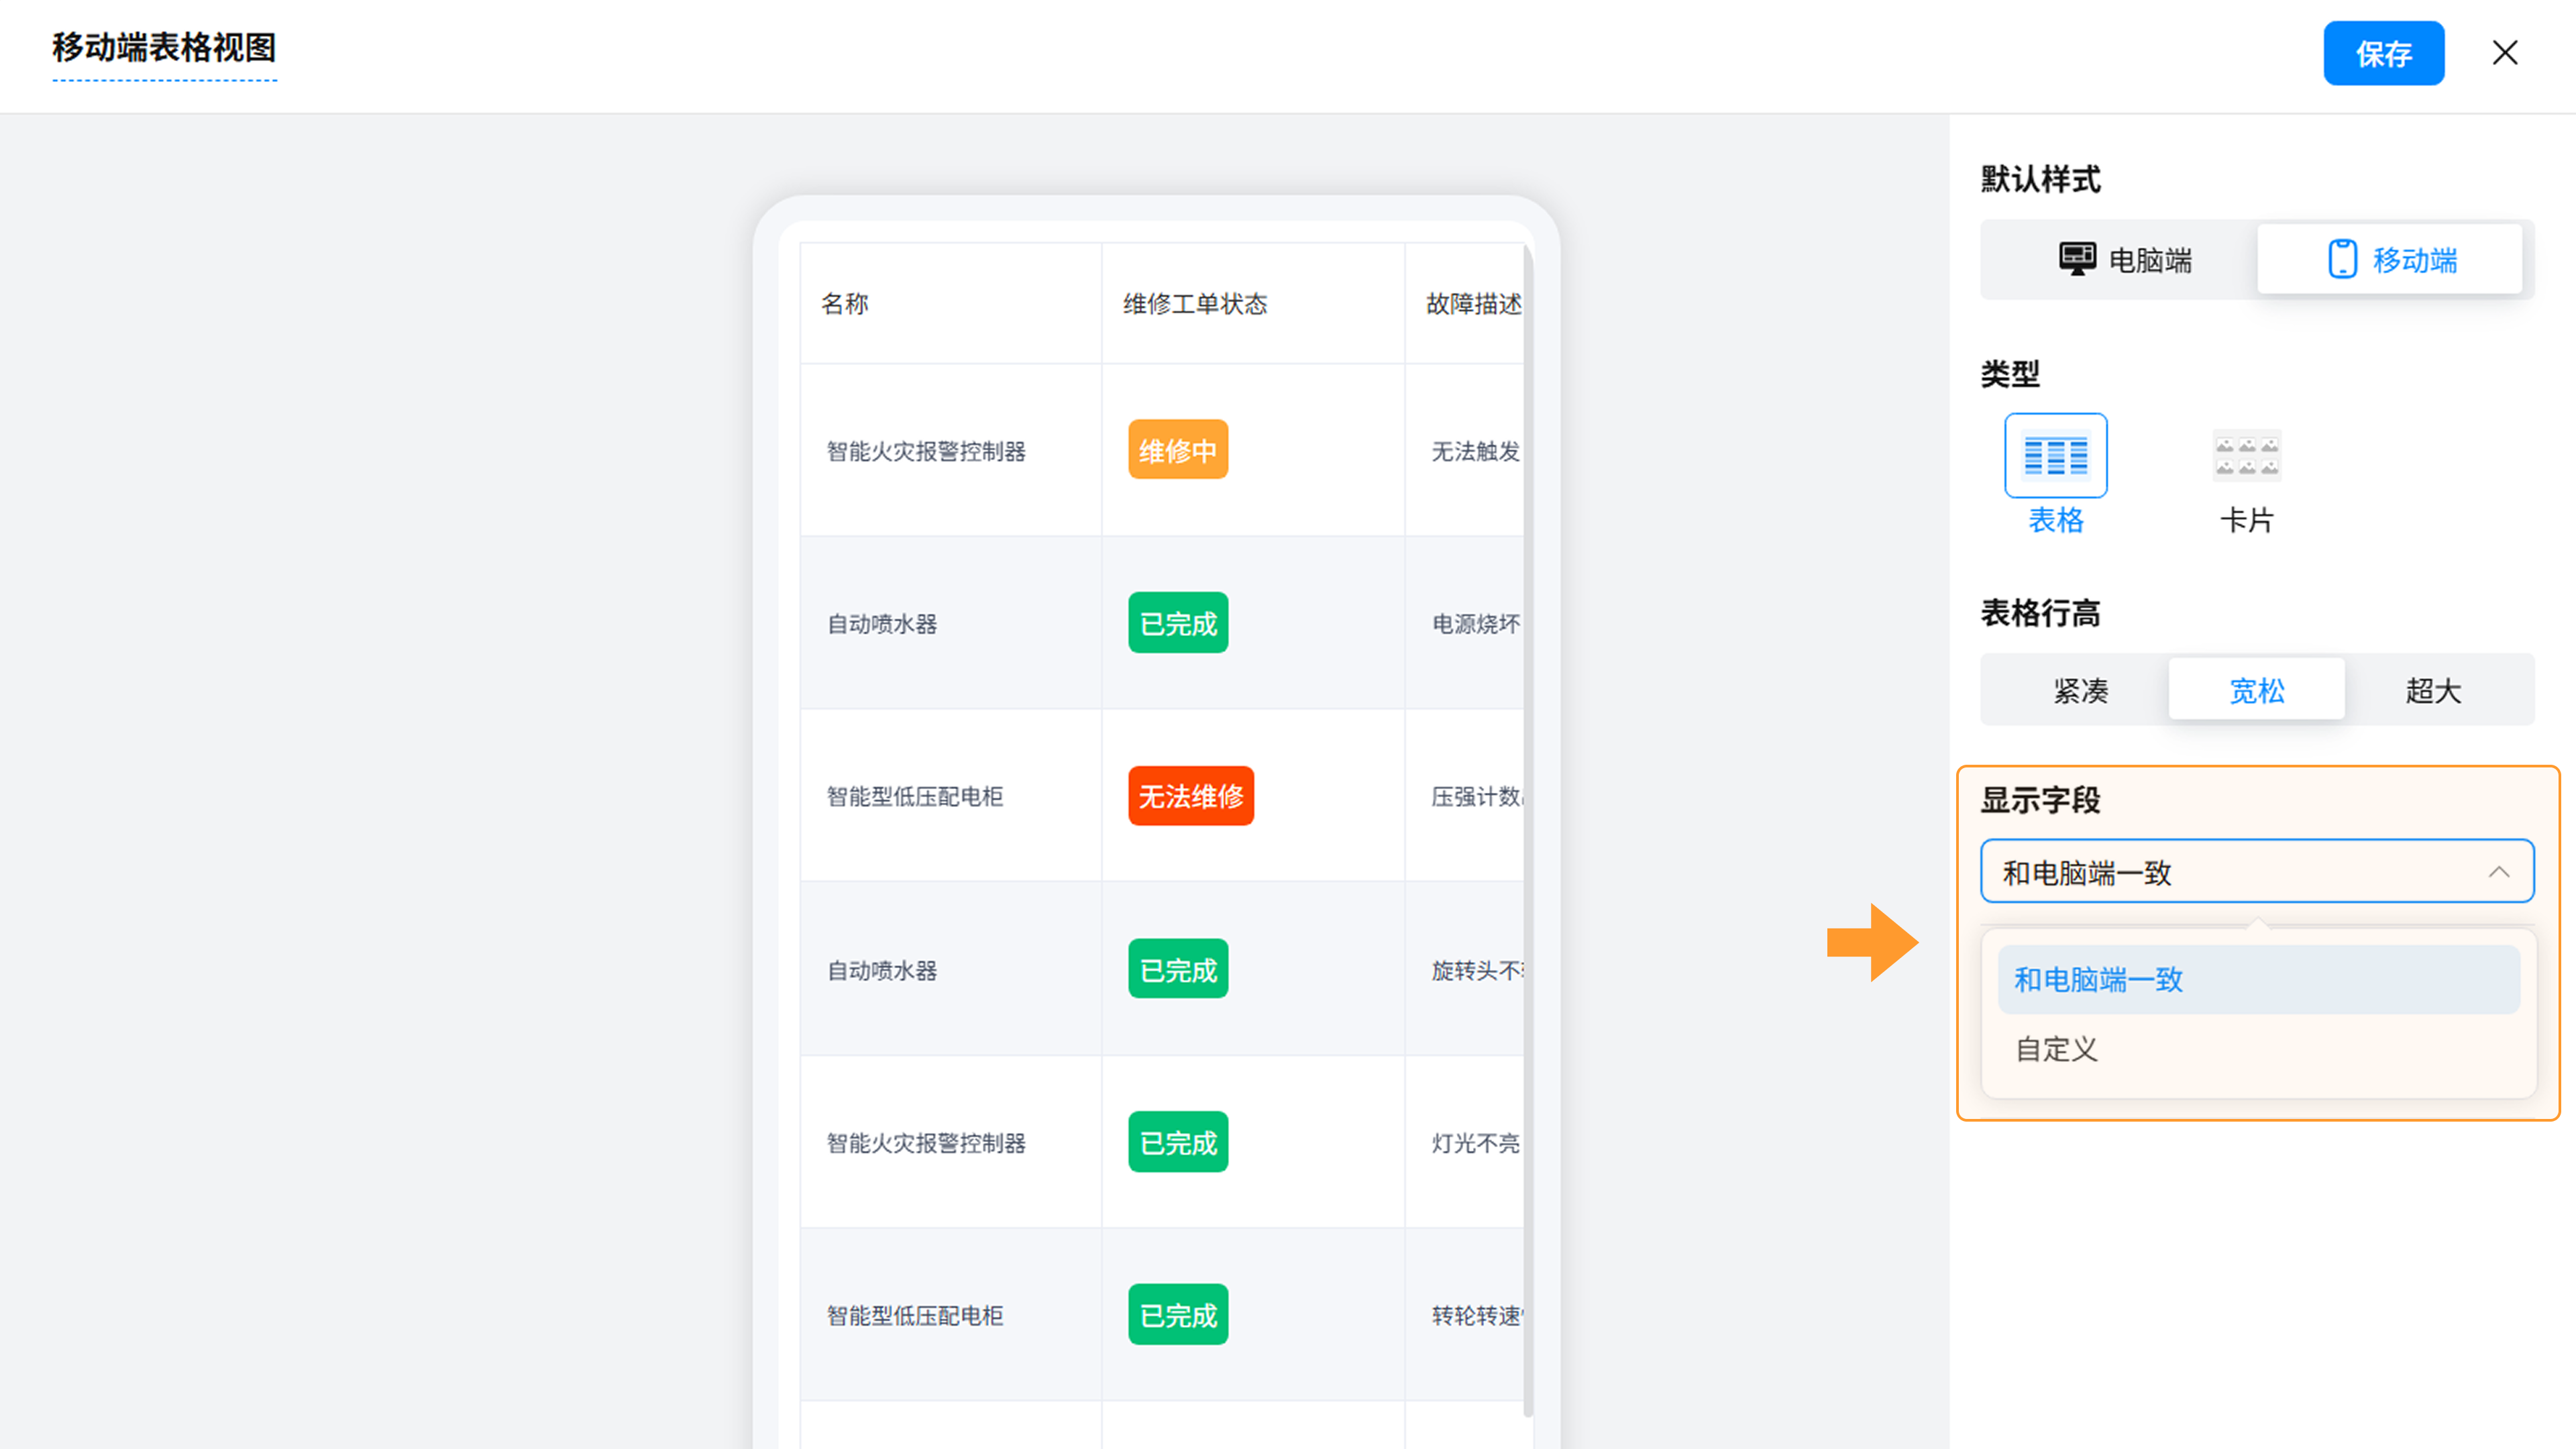The height and width of the screenshot is (1449, 2576).
Task: Click the 保存 button
Action: (x=2383, y=53)
